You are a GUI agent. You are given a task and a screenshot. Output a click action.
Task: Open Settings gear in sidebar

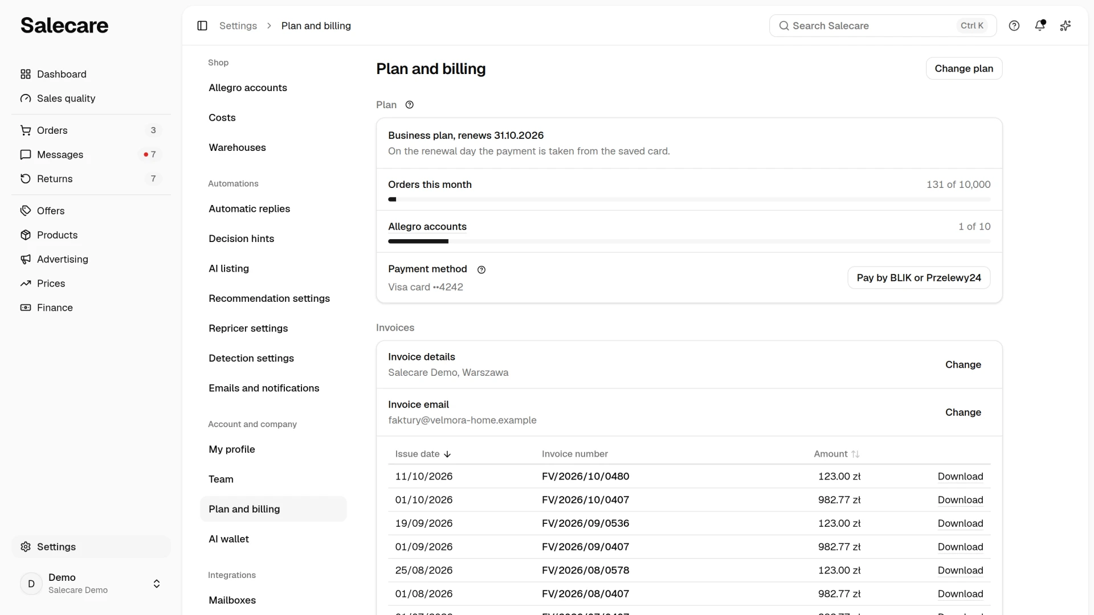(x=91, y=547)
